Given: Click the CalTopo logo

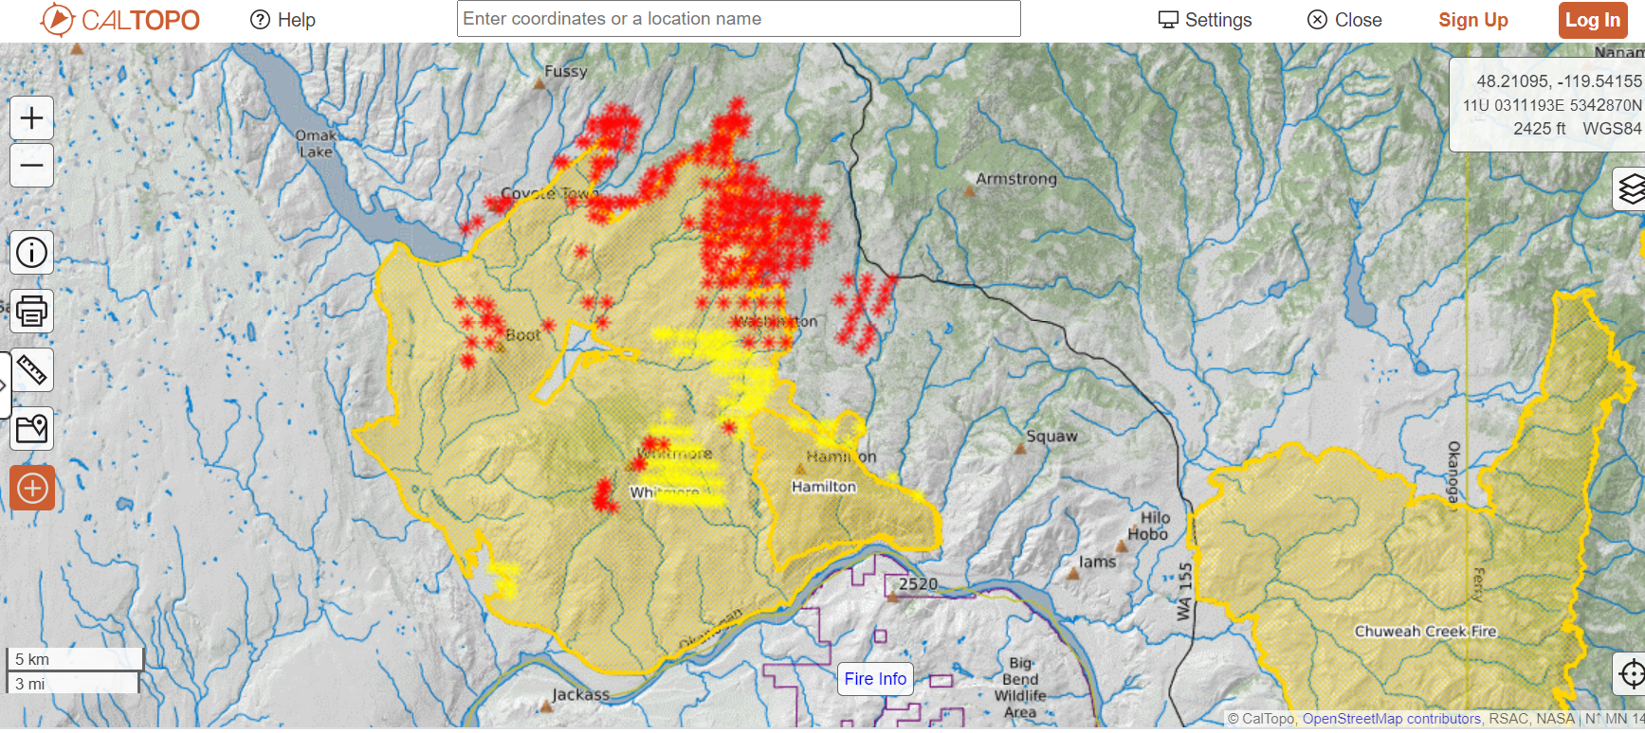Looking at the screenshot, I should 120,20.
